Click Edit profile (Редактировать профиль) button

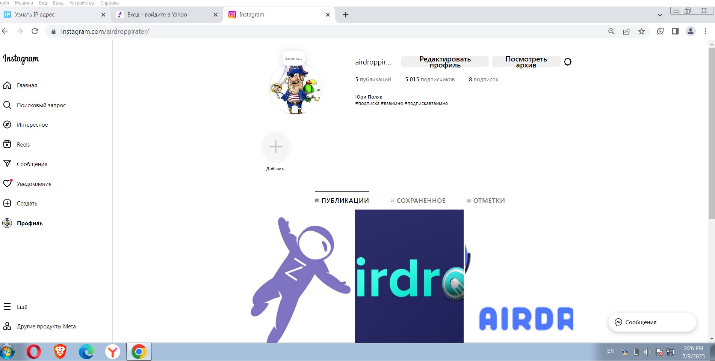(x=445, y=62)
